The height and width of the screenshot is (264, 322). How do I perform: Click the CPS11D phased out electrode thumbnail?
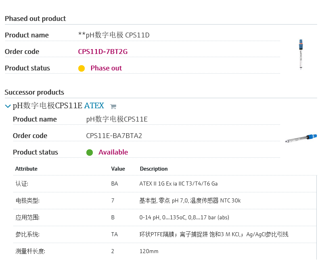click(x=301, y=54)
